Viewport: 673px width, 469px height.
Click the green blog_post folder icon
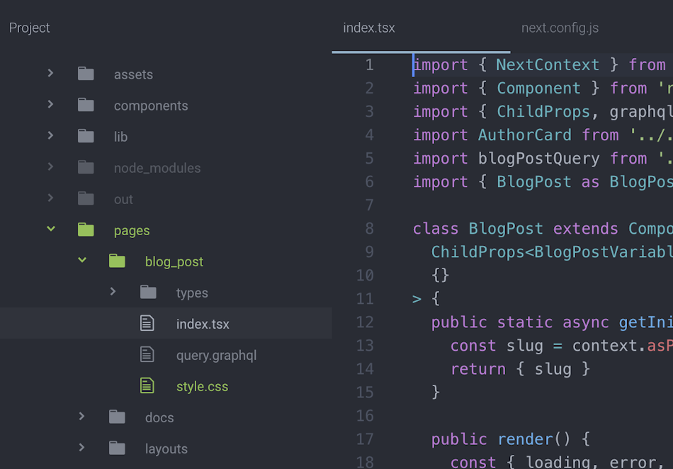click(x=117, y=261)
